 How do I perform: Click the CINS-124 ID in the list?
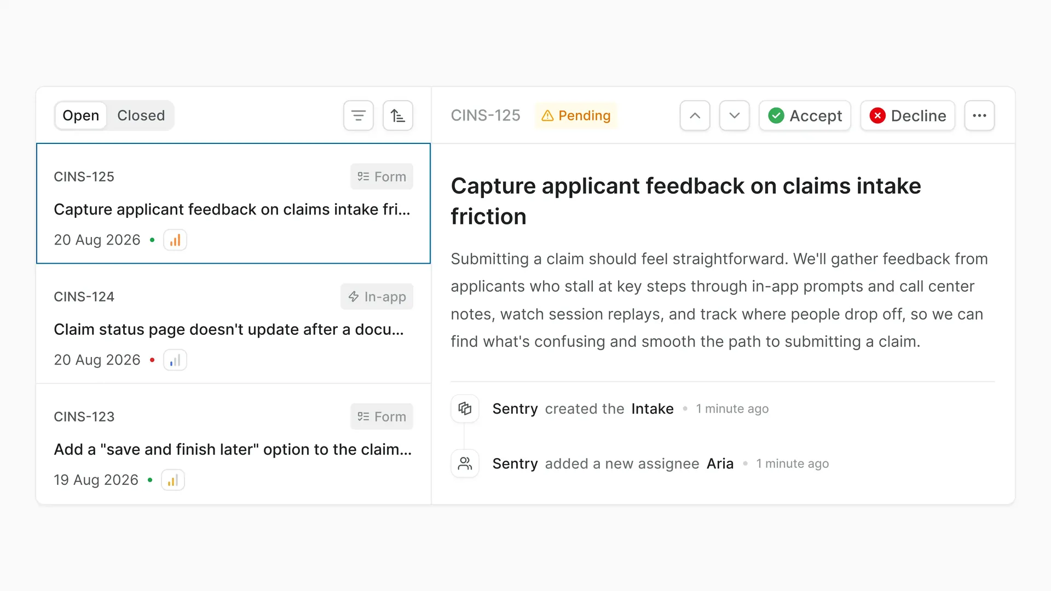[84, 297]
